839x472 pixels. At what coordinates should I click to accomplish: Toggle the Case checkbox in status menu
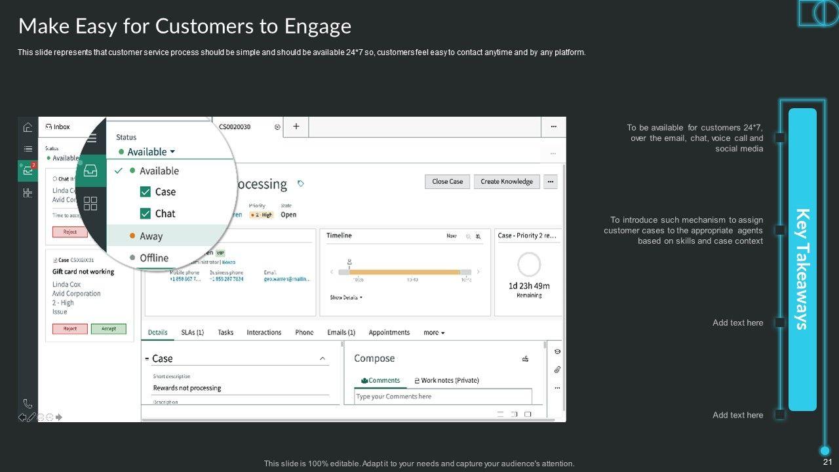(146, 192)
